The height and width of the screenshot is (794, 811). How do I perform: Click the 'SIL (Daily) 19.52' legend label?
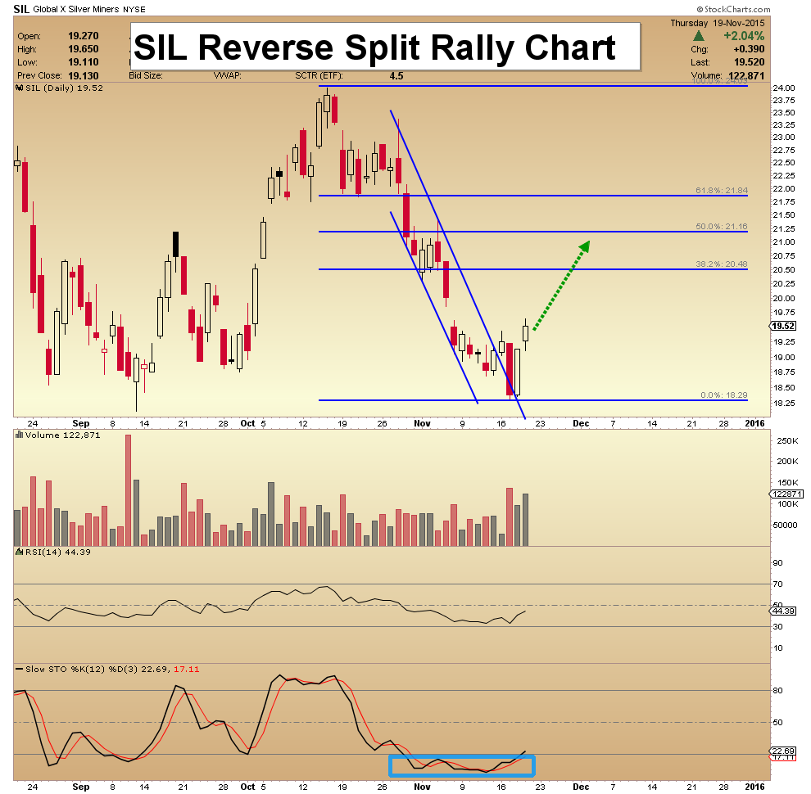64,88
